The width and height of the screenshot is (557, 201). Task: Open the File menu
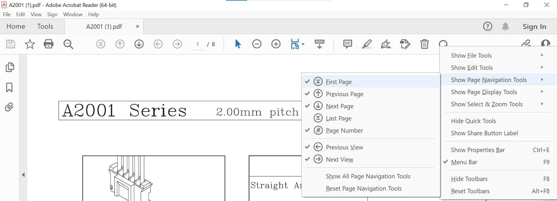coord(7,14)
